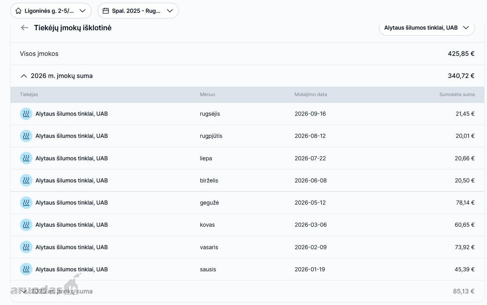This screenshot has height=305, width=487.
Task: Click the amount 20,66 €
Action: click(465, 158)
